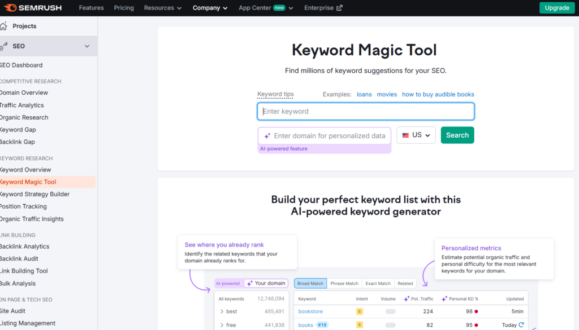Screen dimensions: 579x330
Task: Open Keyword Gap in sidebar
Action: pos(18,130)
